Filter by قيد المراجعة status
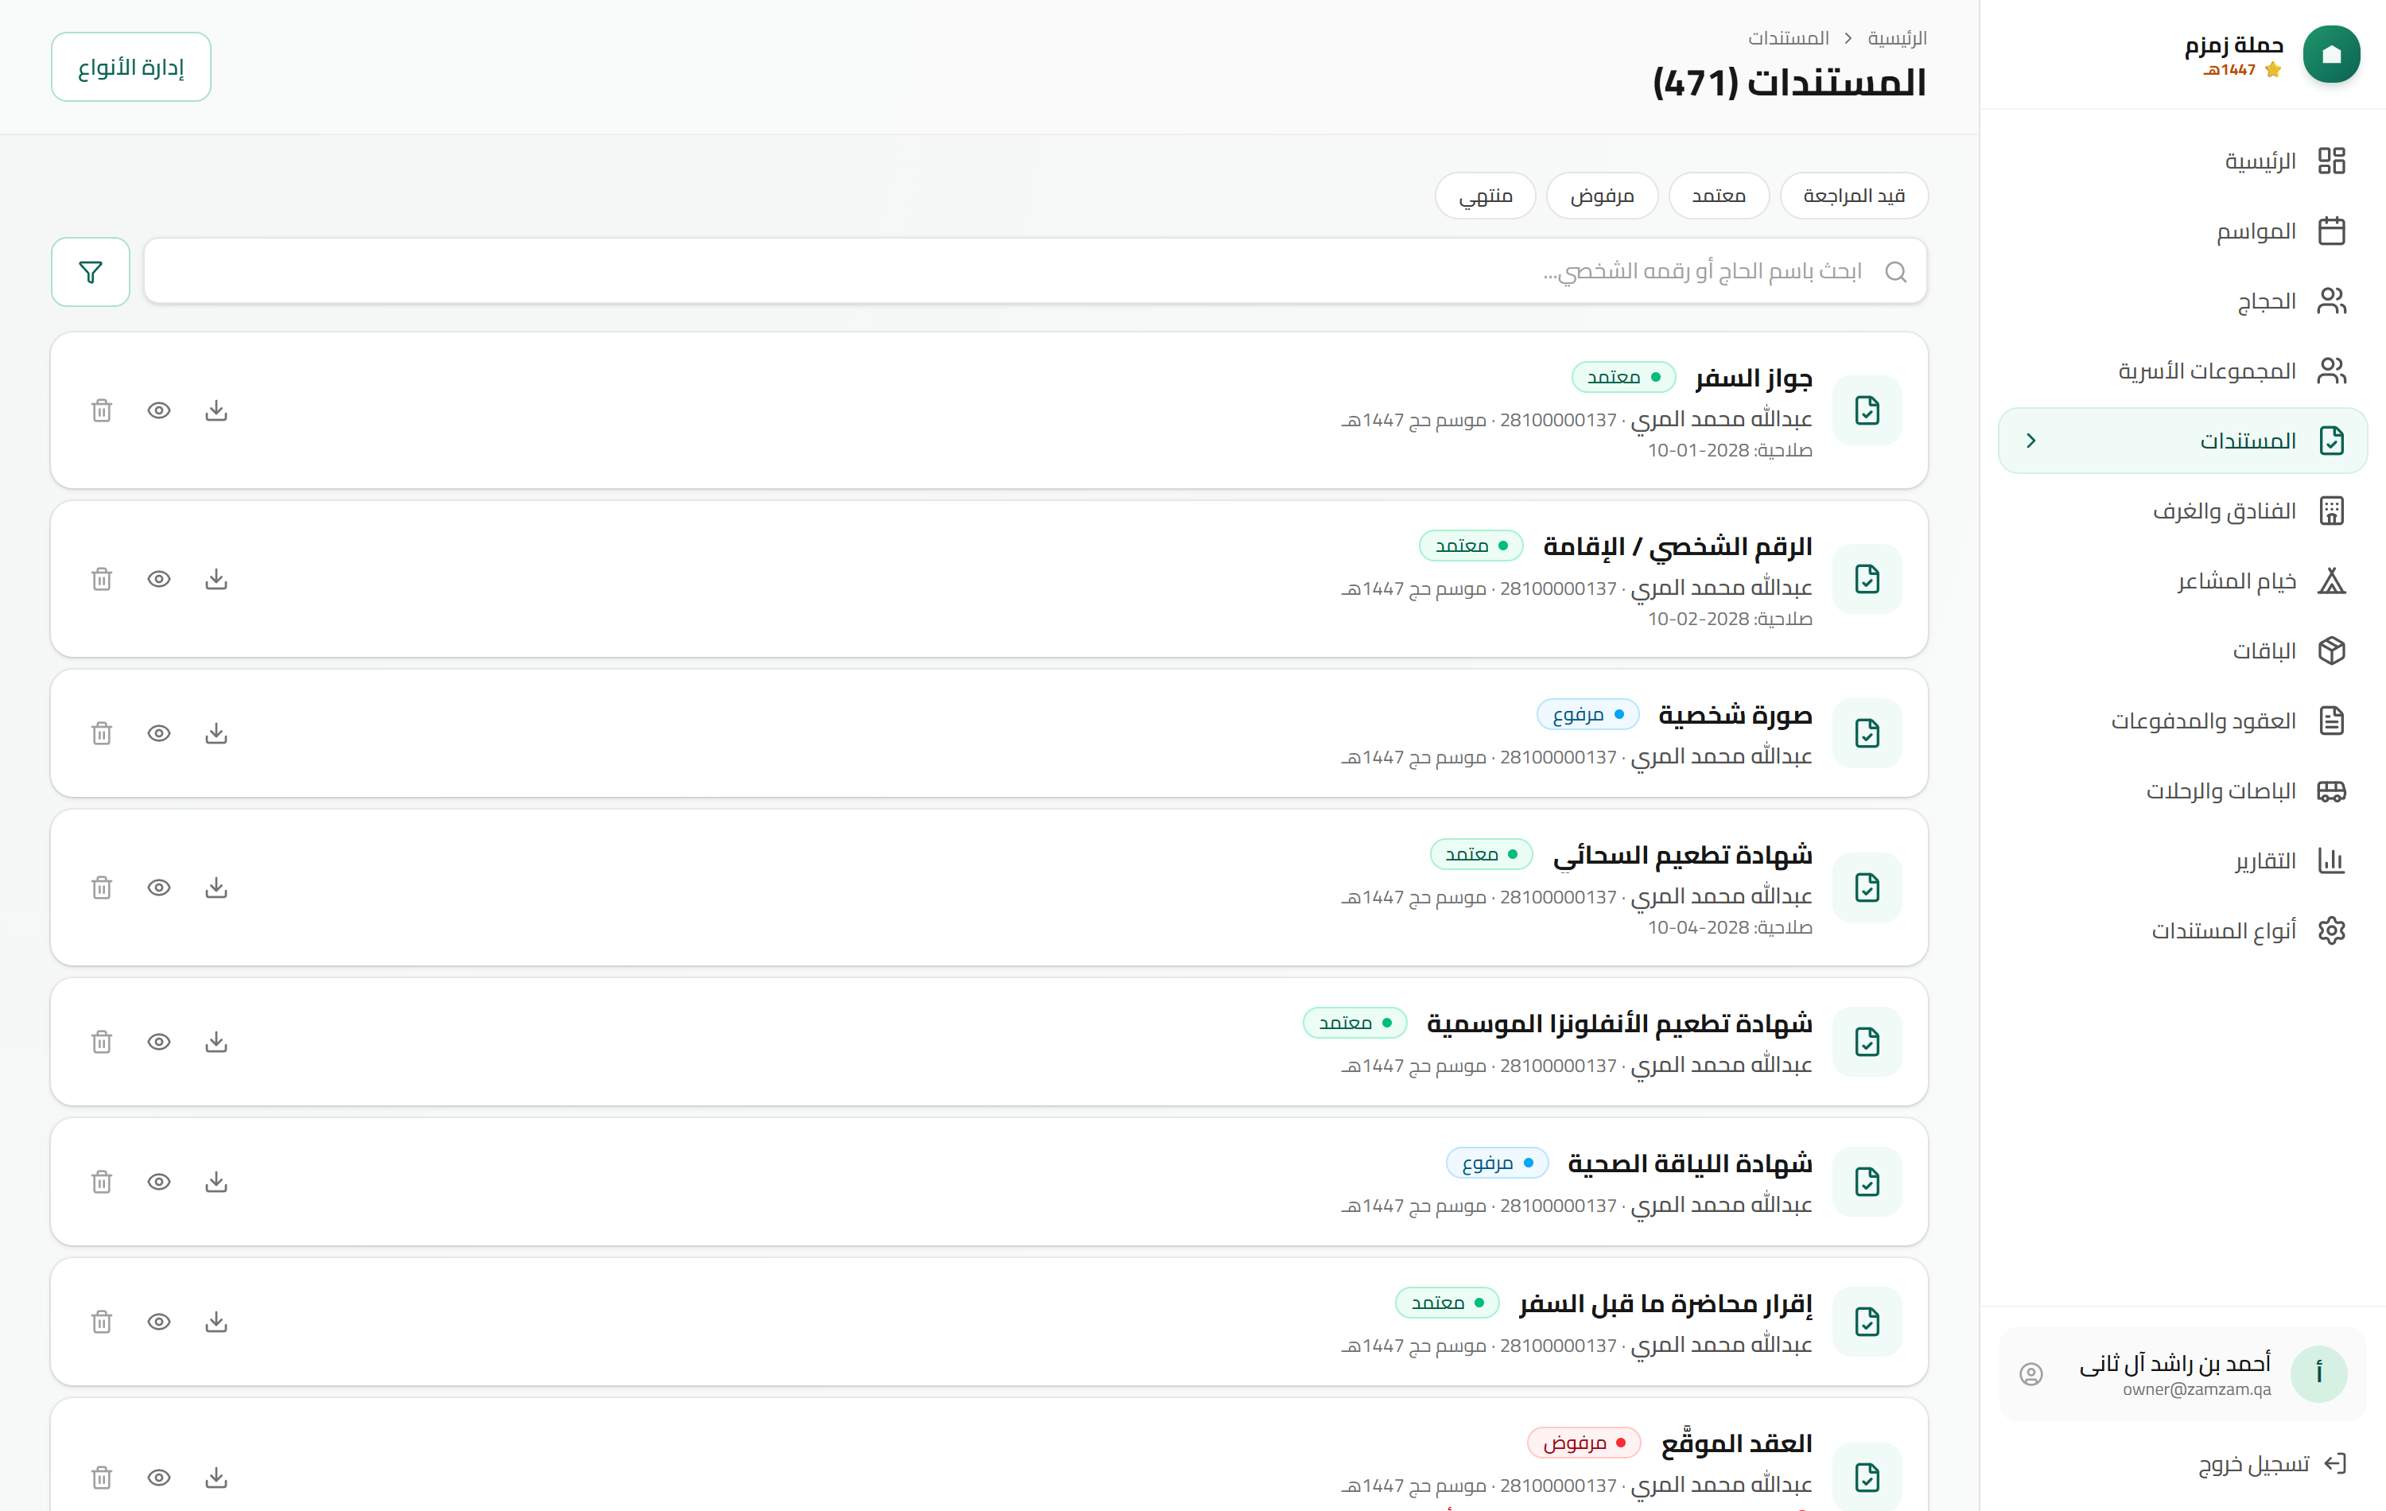Viewport: 2386px width, 1511px height. pyautogui.click(x=1854, y=196)
